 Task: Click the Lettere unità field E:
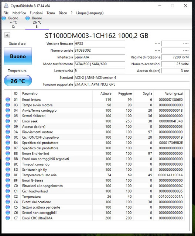(99, 71)
